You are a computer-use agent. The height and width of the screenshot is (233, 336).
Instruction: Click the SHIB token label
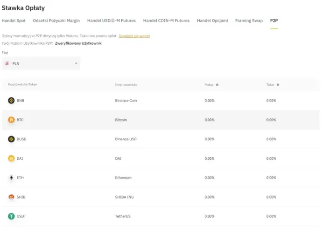[x=21, y=197]
